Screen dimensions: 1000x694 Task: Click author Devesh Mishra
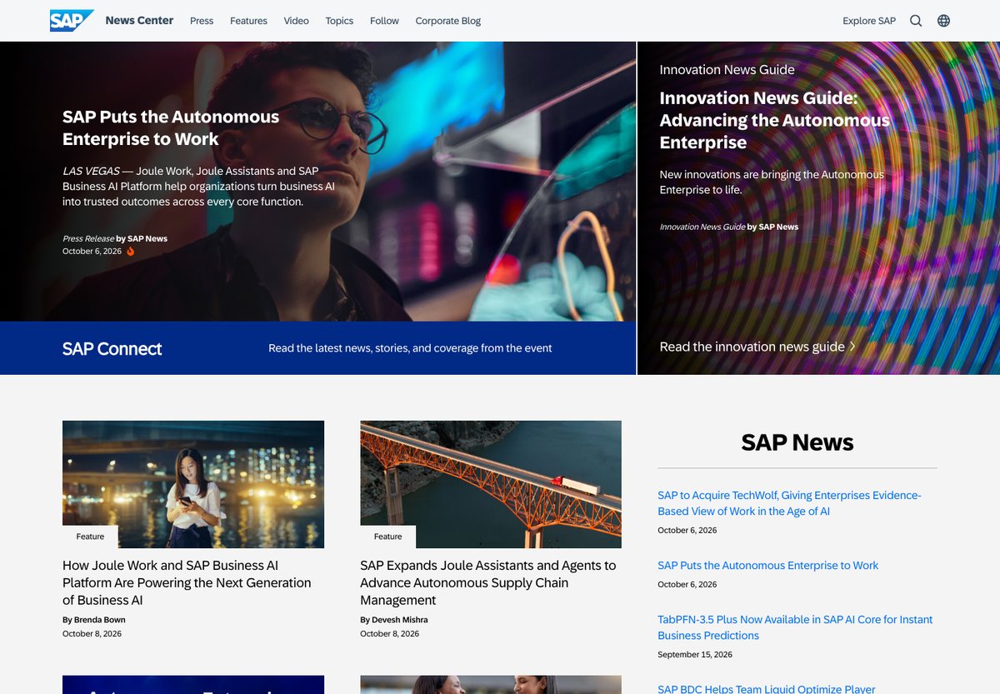click(x=399, y=620)
